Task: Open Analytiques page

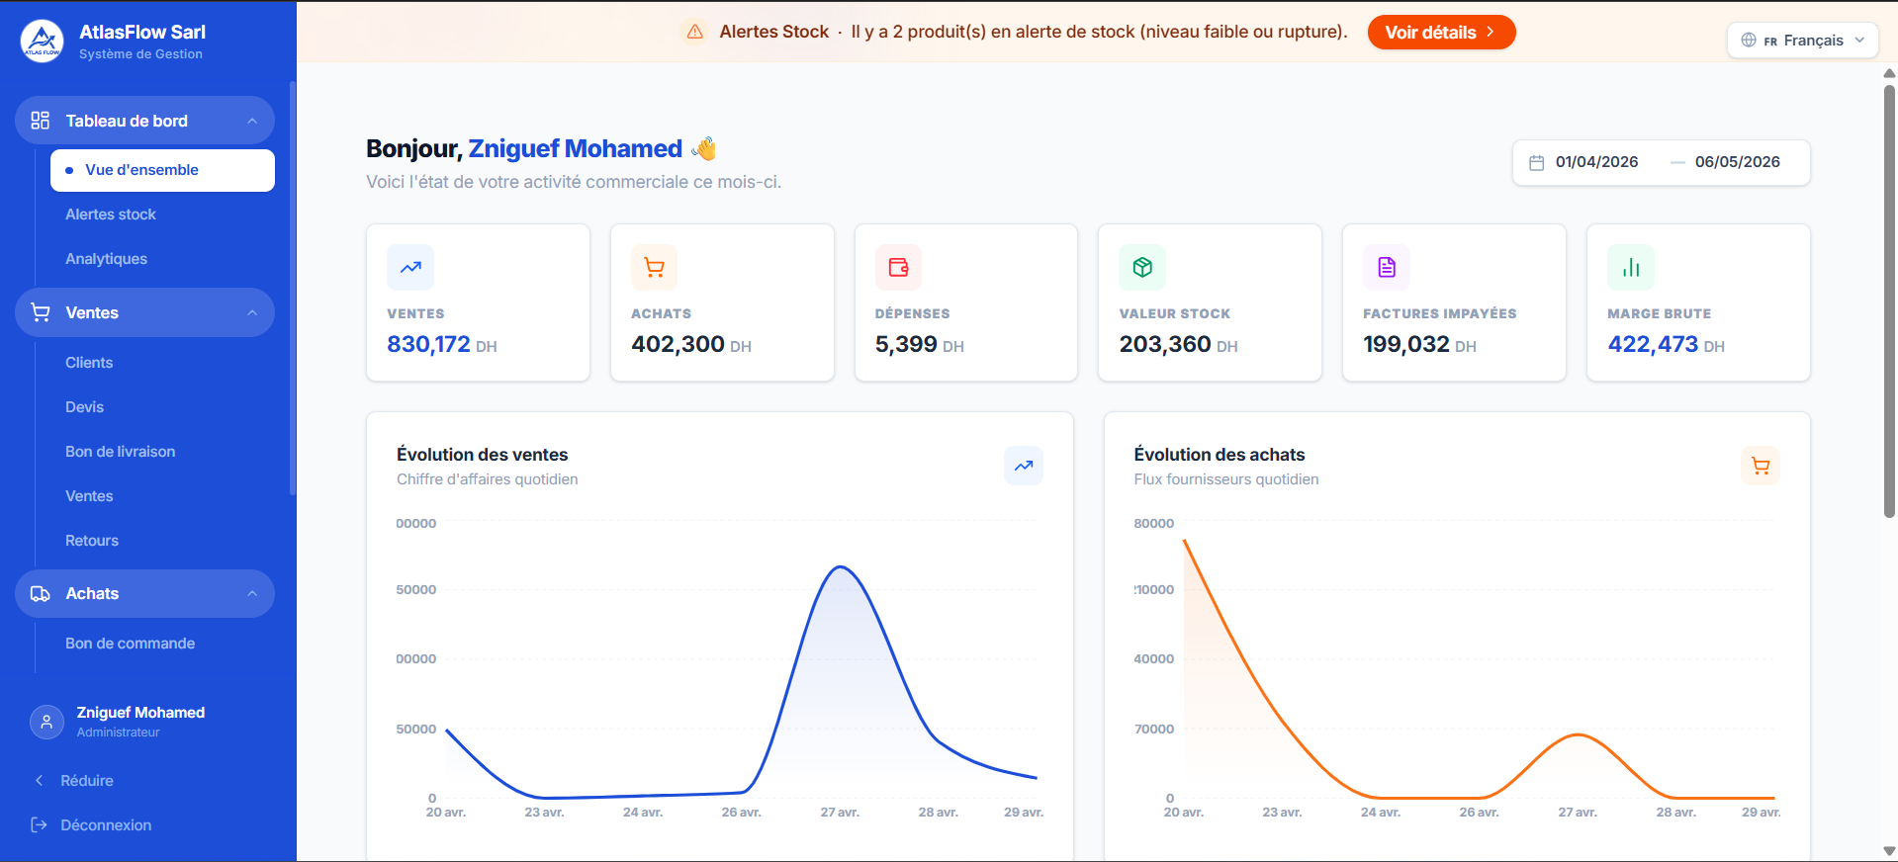Action: (106, 259)
